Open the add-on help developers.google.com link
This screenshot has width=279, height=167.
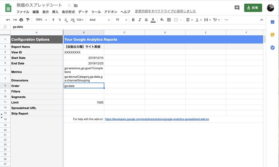coord(157,119)
